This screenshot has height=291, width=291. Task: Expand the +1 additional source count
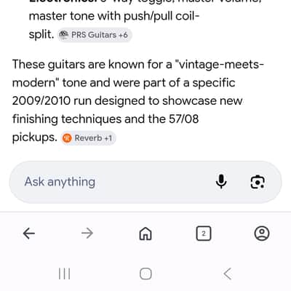tap(108, 138)
